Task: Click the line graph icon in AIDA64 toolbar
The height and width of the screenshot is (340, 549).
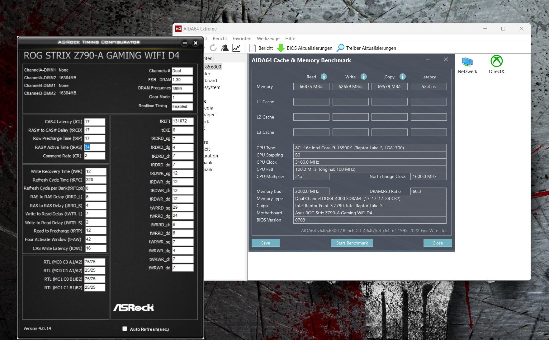Action: (x=236, y=48)
